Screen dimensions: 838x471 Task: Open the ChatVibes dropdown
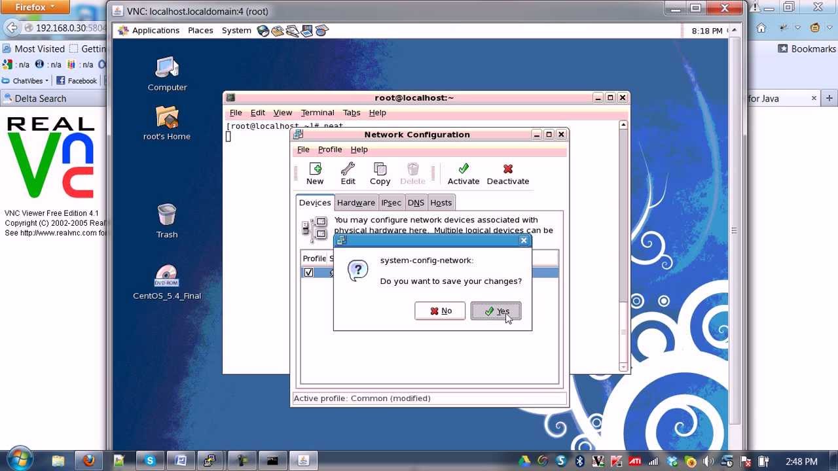[x=26, y=80]
